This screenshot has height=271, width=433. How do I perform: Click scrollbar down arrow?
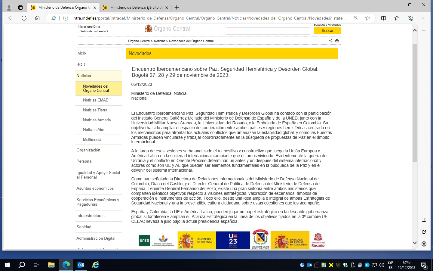pyautogui.click(x=415, y=243)
